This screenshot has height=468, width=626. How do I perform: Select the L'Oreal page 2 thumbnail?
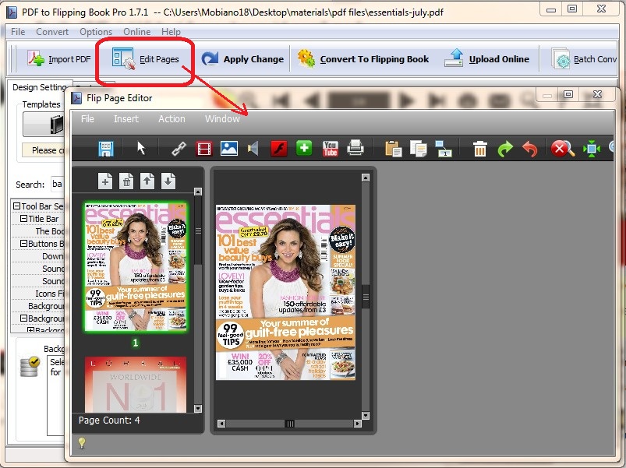136,384
